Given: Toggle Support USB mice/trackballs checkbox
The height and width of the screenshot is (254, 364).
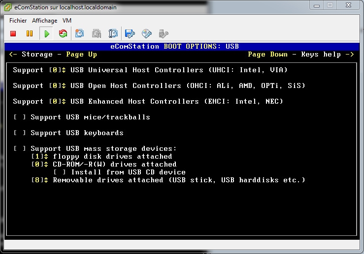Looking at the screenshot, I should click(x=20, y=117).
